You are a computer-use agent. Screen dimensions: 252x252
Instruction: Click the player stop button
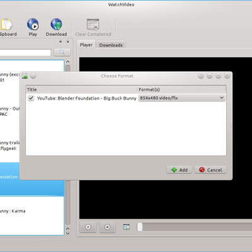pyautogui.click(x=107, y=227)
